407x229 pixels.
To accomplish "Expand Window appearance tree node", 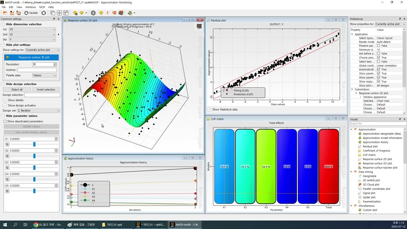I will point(361,97).
